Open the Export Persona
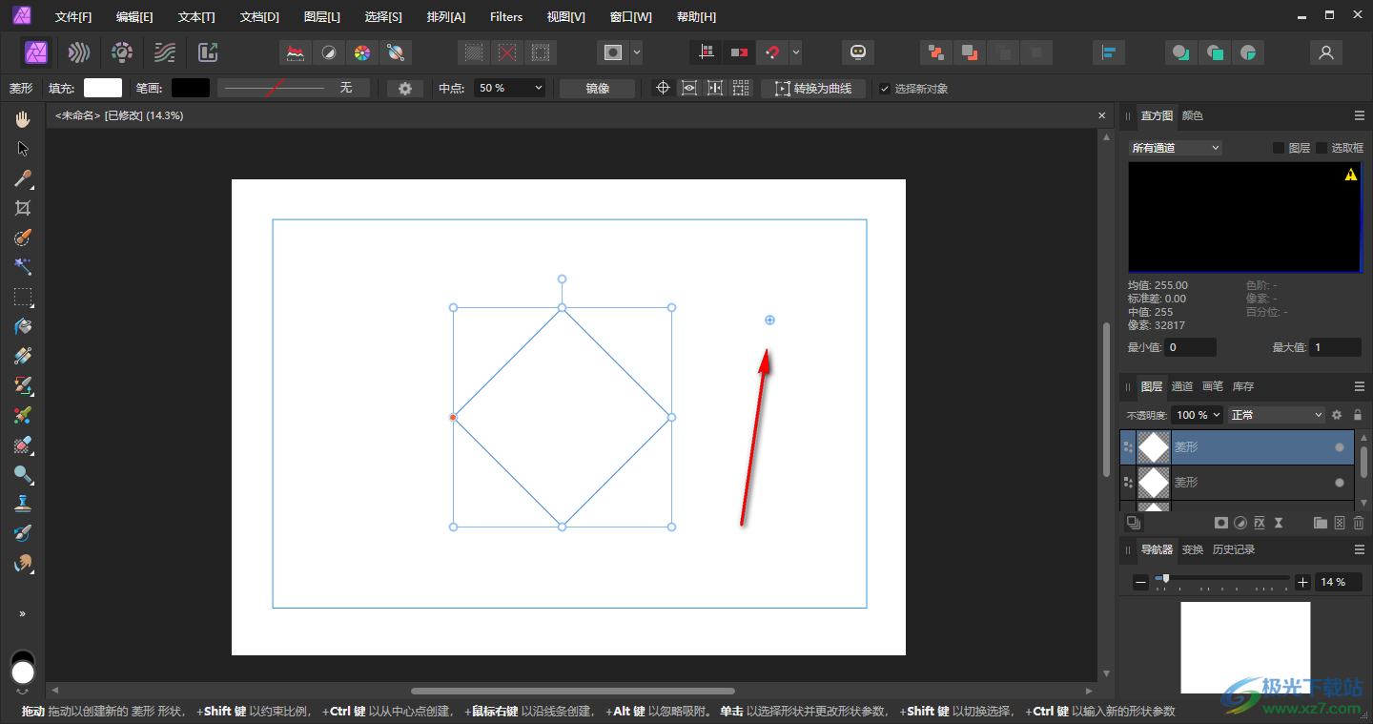The height and width of the screenshot is (724, 1373). point(208,52)
